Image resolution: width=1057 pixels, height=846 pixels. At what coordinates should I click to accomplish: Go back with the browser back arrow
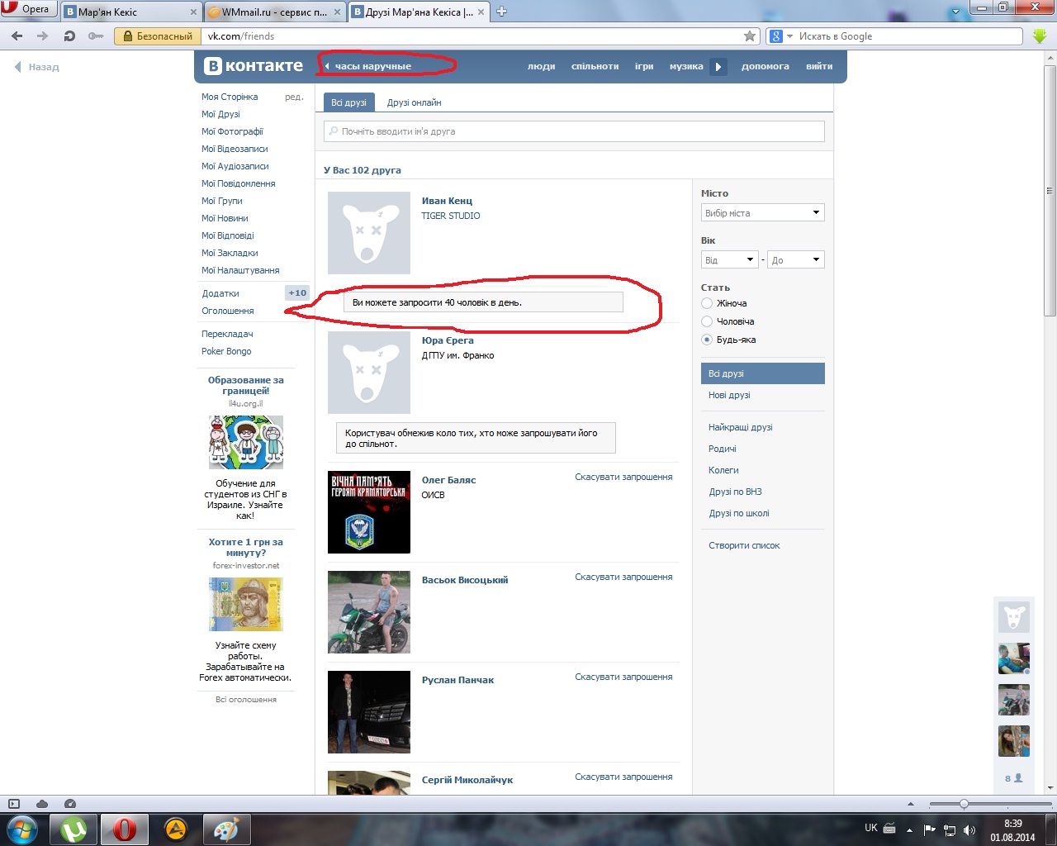coord(17,36)
